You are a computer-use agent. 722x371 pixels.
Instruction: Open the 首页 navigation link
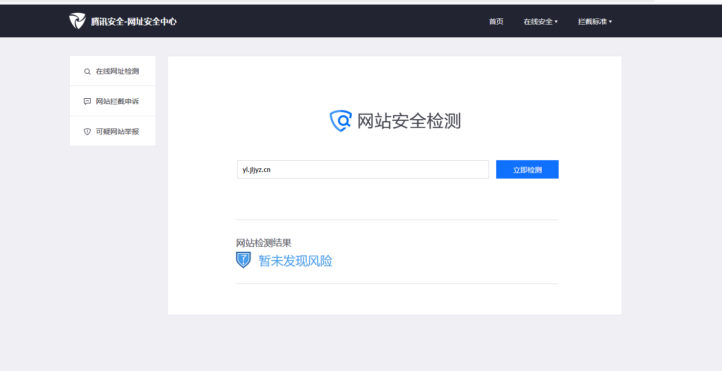click(x=496, y=21)
